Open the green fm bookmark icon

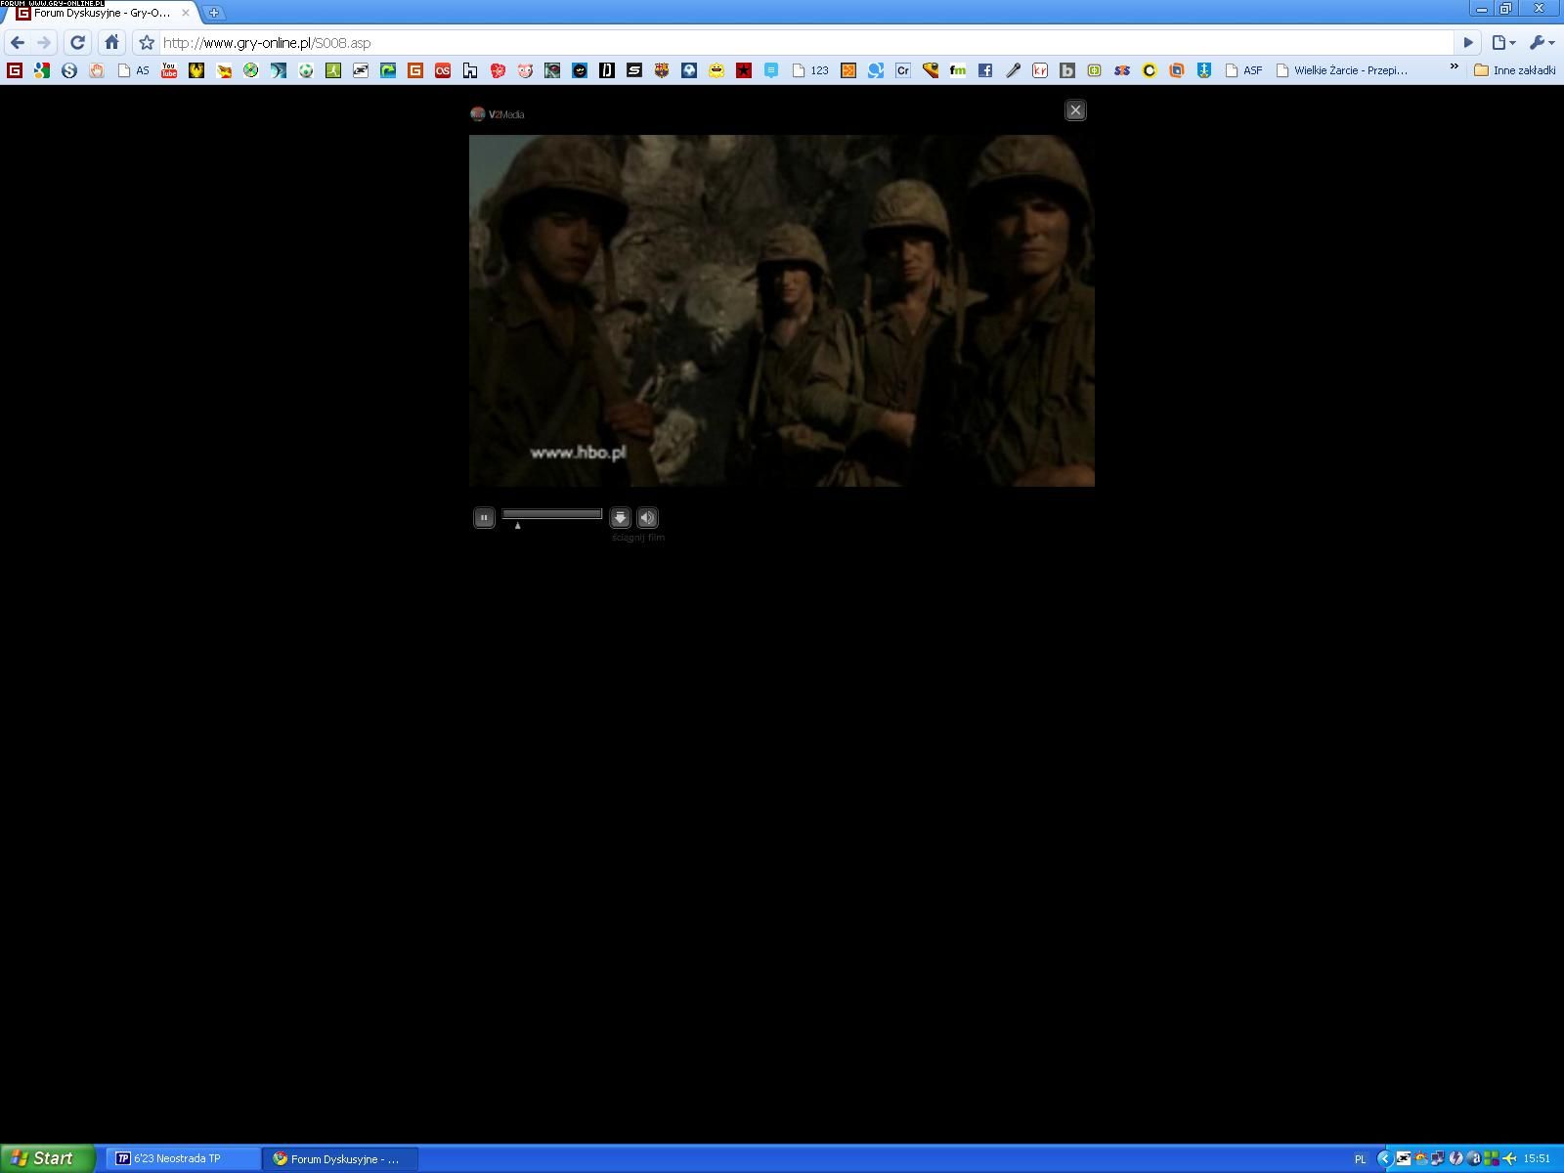(958, 70)
